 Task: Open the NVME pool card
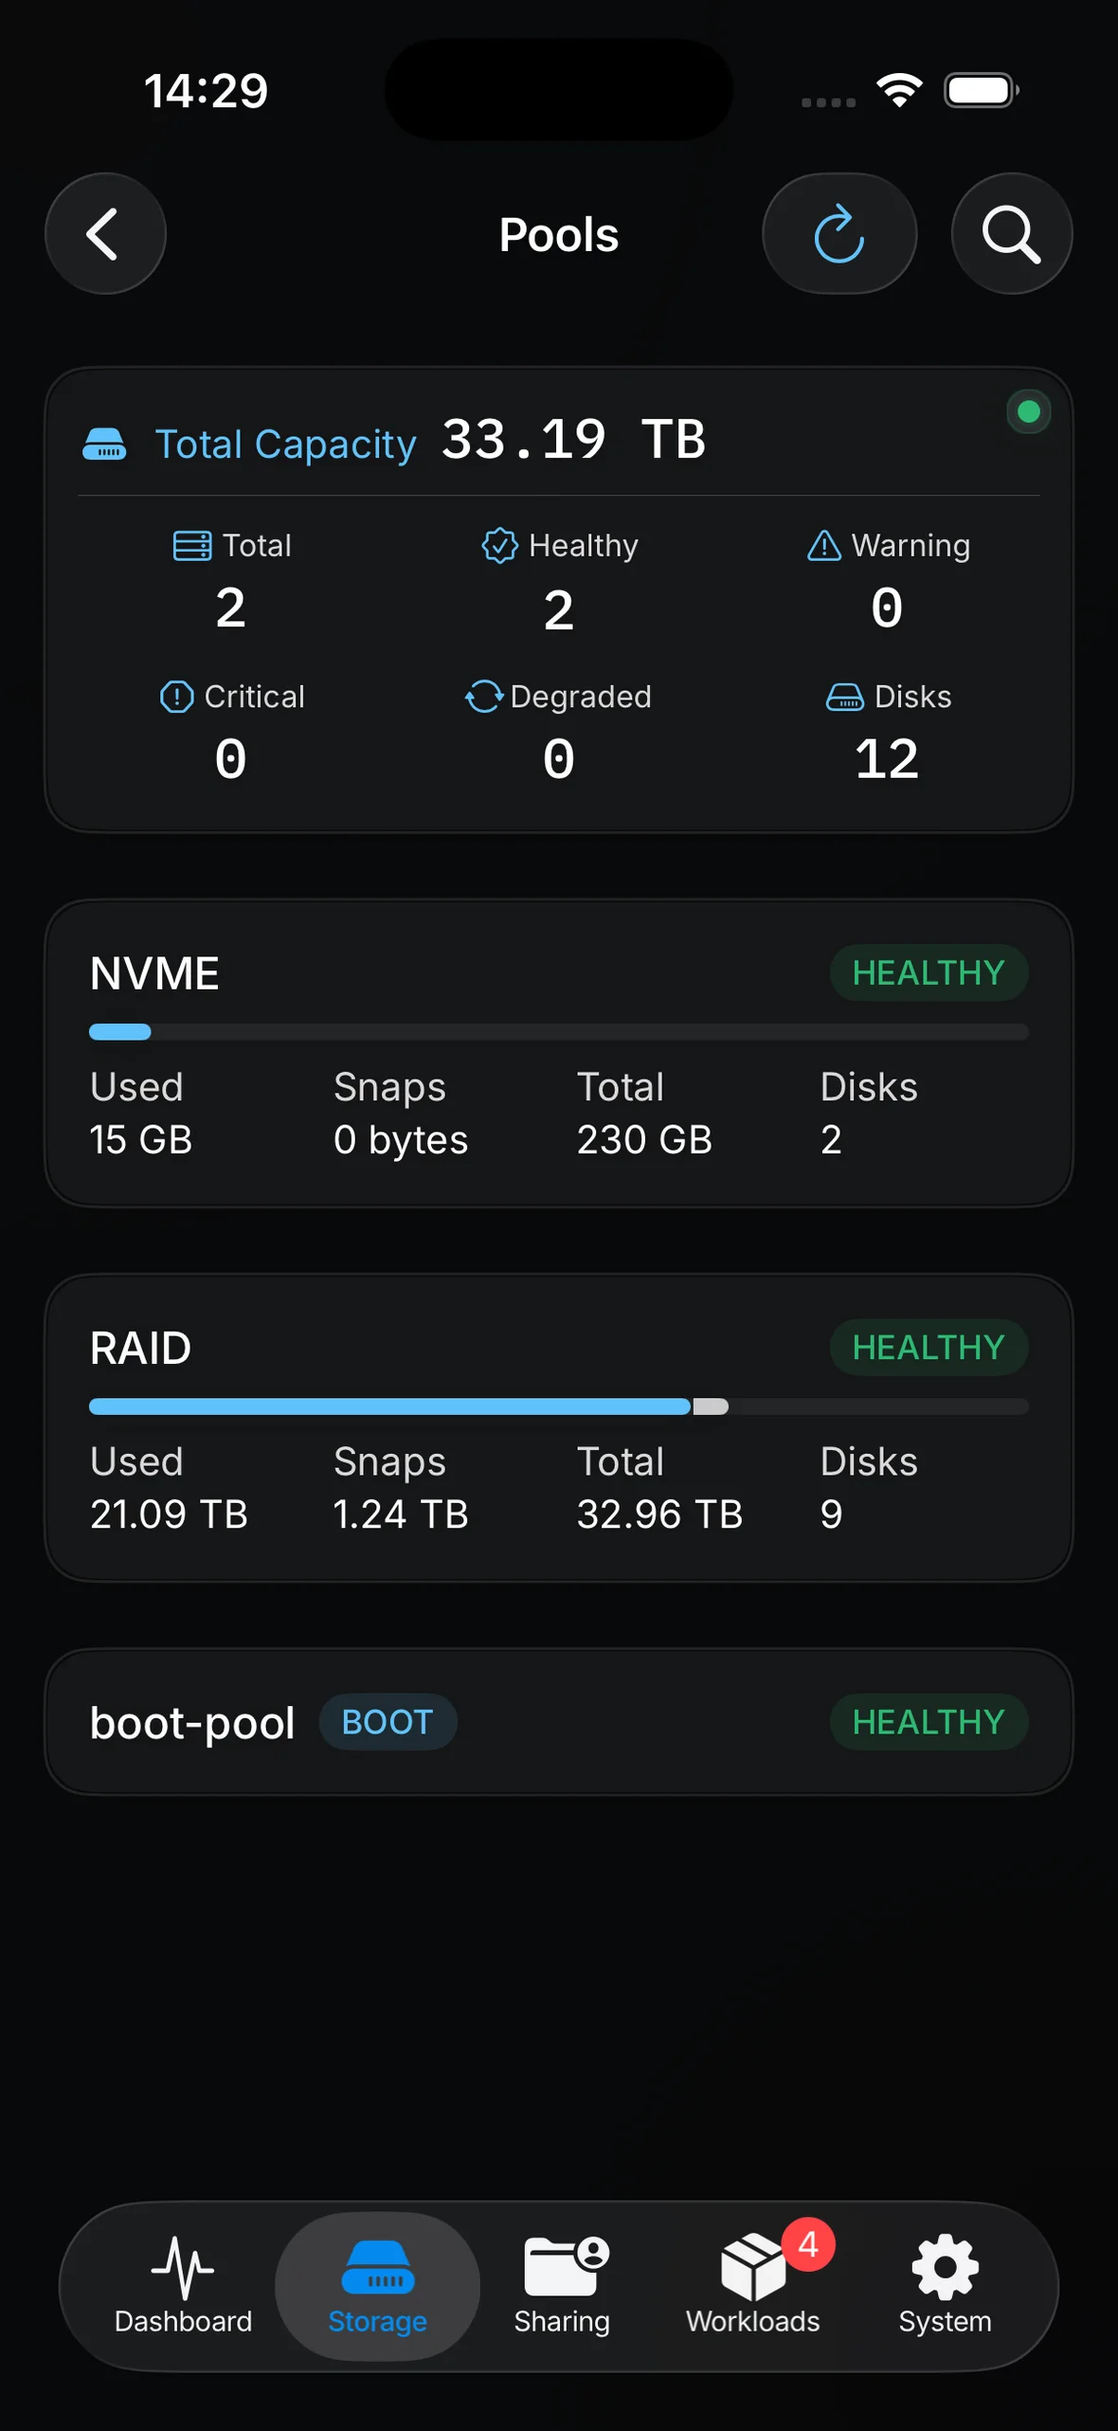pos(559,1053)
